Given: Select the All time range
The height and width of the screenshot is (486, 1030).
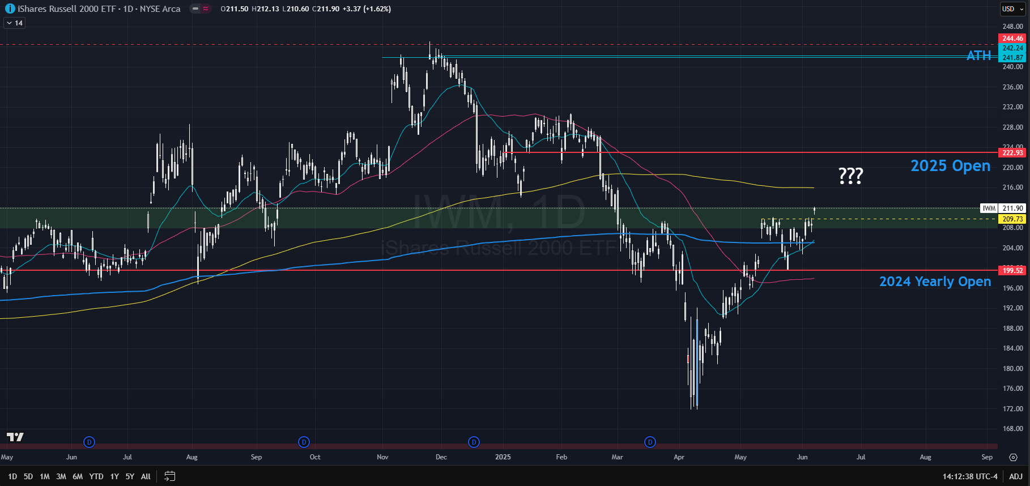Looking at the screenshot, I should [146, 476].
